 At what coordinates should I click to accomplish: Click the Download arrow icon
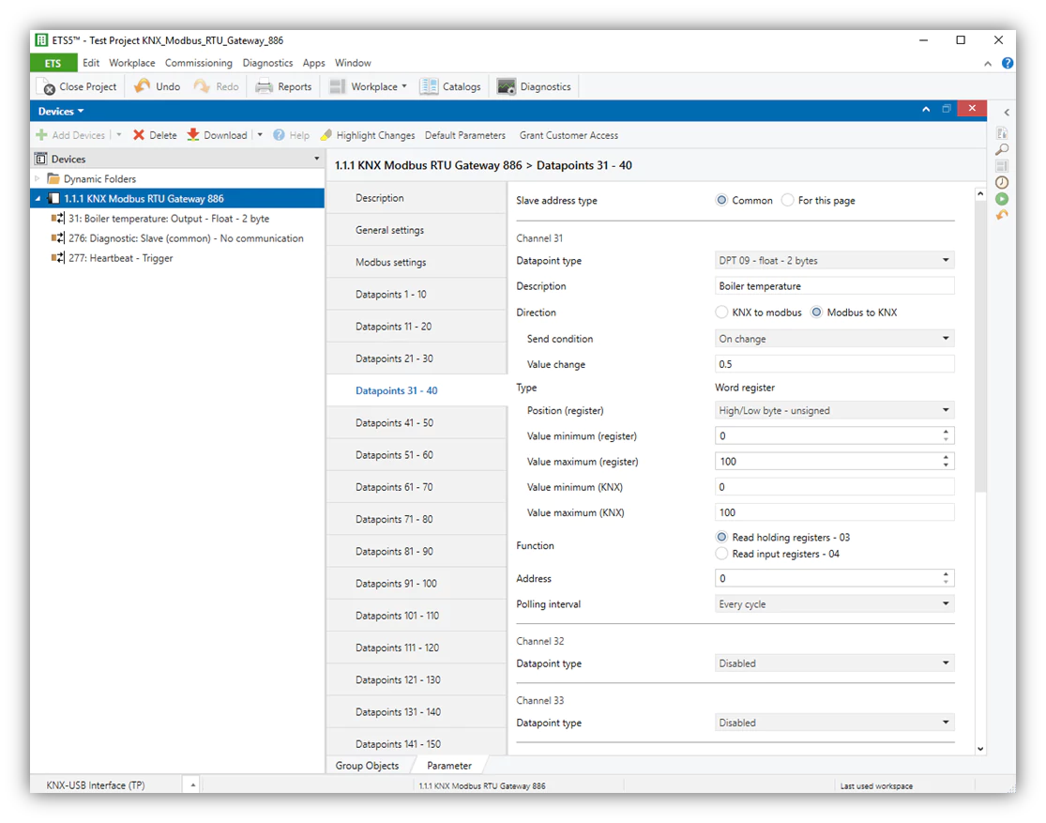193,135
